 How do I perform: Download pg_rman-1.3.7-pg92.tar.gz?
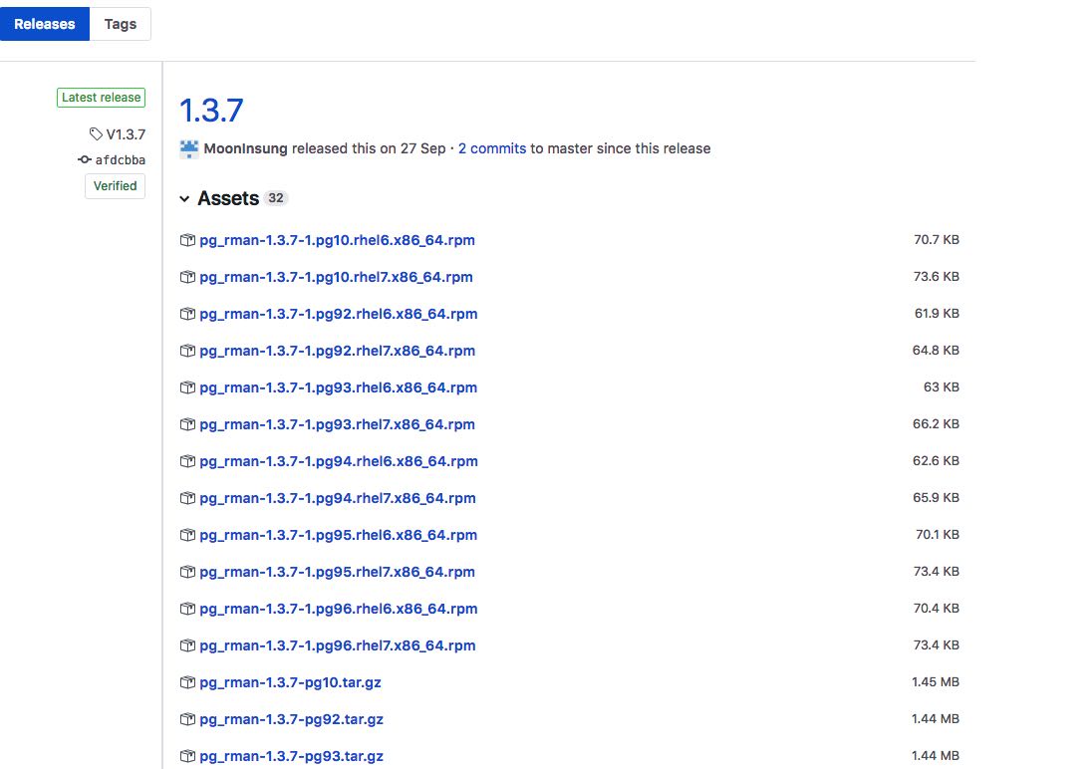click(x=291, y=719)
